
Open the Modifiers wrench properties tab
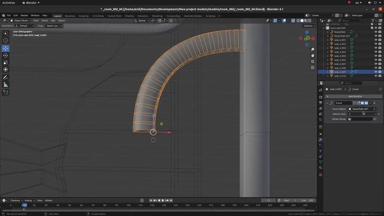click(x=320, y=140)
